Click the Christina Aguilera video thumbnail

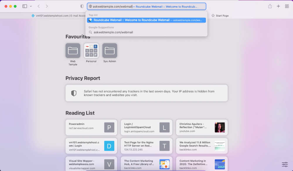[220, 127]
